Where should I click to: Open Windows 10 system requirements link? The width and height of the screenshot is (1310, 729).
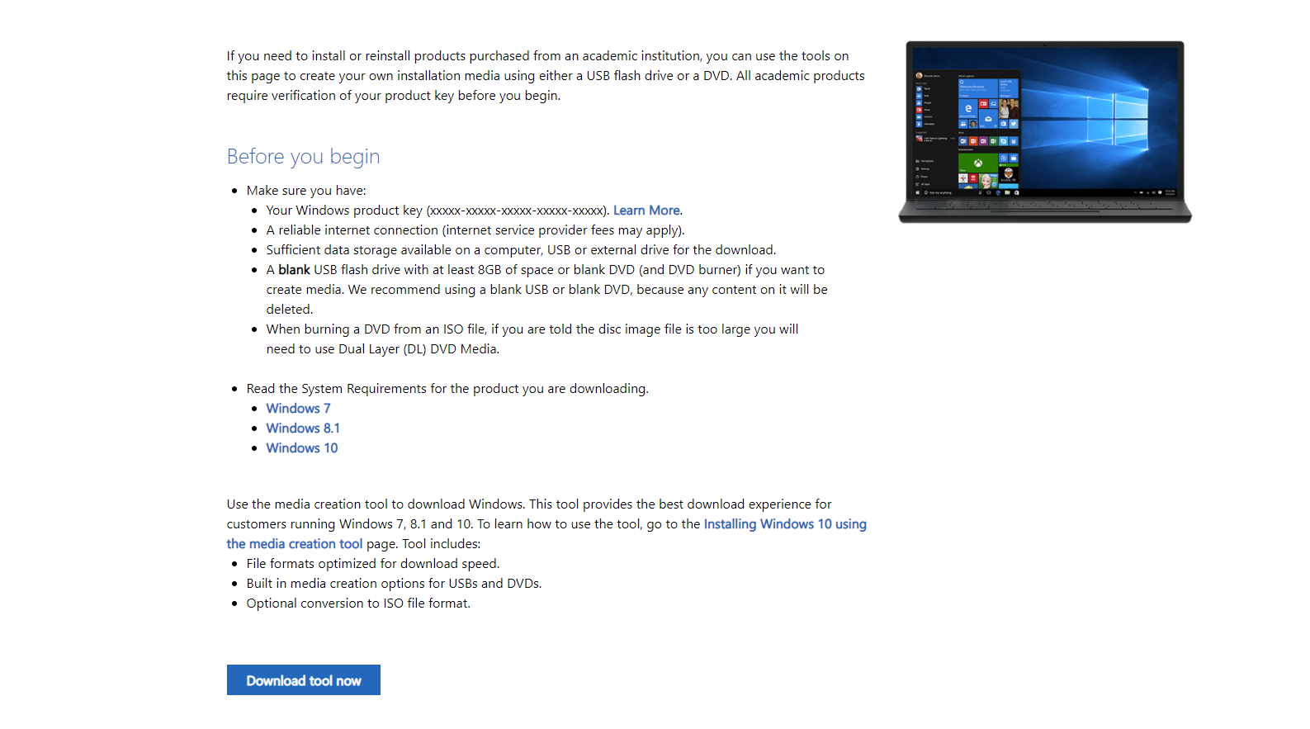pyautogui.click(x=302, y=448)
